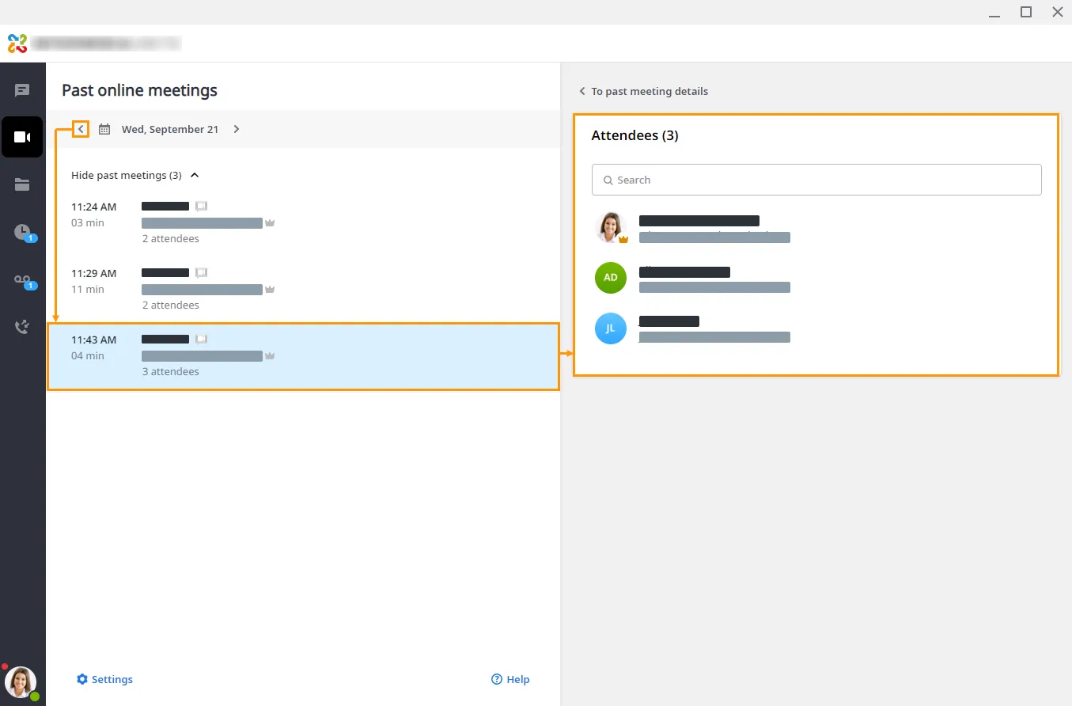Click "2 attendees" in the 11:24 AM meeting
This screenshot has height=706, width=1072.
[x=171, y=238]
